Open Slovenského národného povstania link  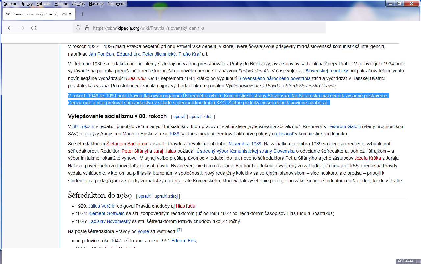point(274,78)
